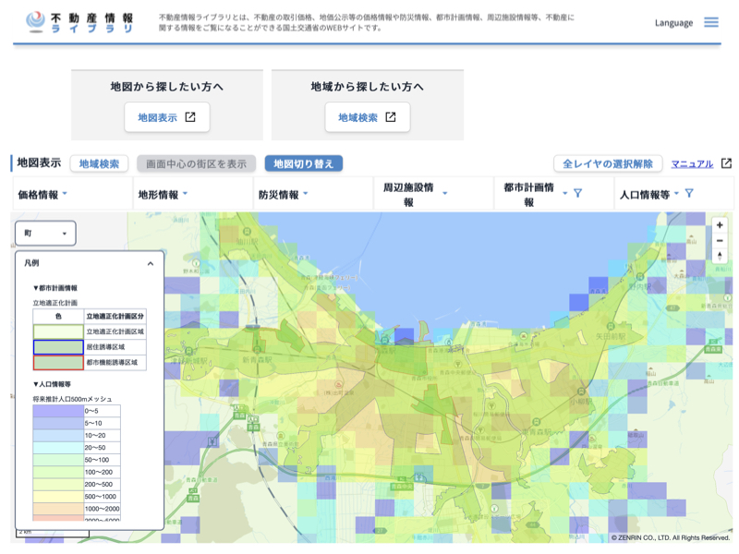Click the 居住誘導区域 blue-bordered color swatch
Screen dimensions: 739x554
(57, 347)
